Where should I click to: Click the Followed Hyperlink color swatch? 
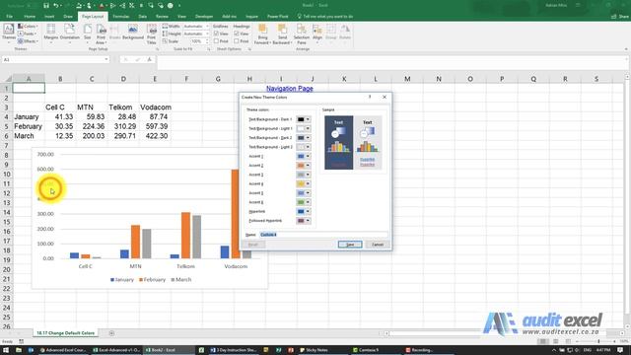pyautogui.click(x=301, y=221)
